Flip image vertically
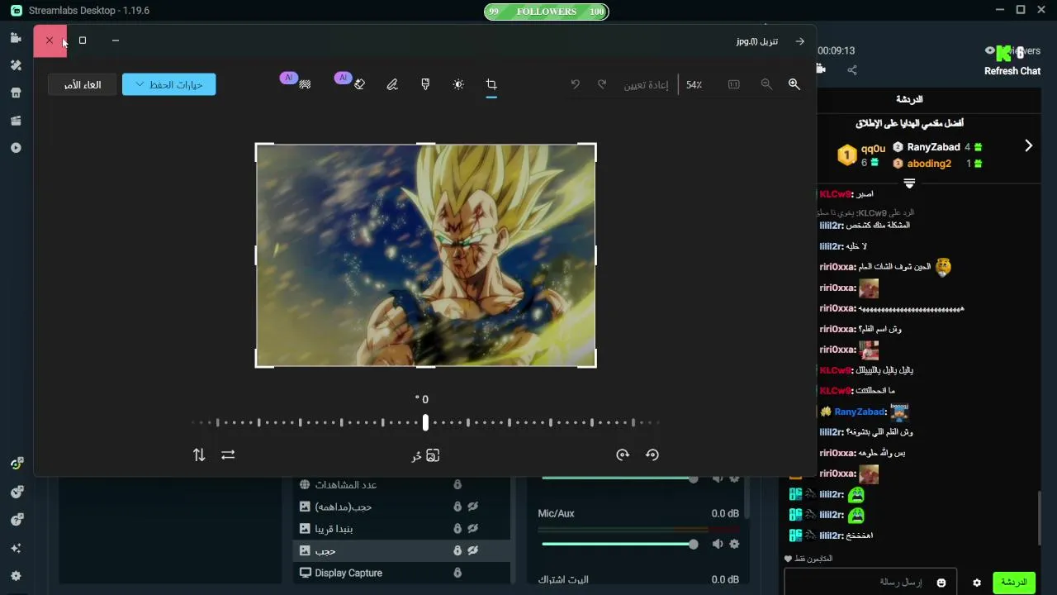Screen dimensions: 1057x595 click(199, 455)
